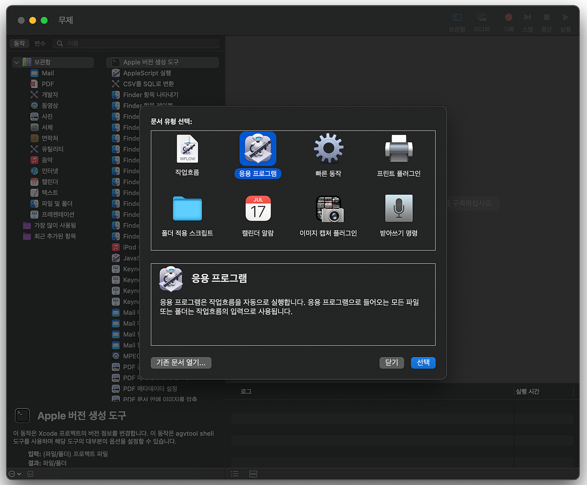
Task: Show log list view icon
Action: (235, 474)
